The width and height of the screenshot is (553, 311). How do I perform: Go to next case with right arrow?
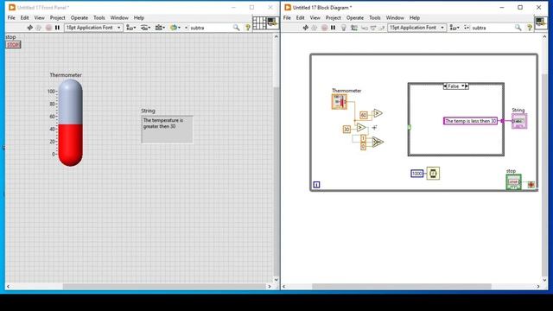[x=467, y=86]
